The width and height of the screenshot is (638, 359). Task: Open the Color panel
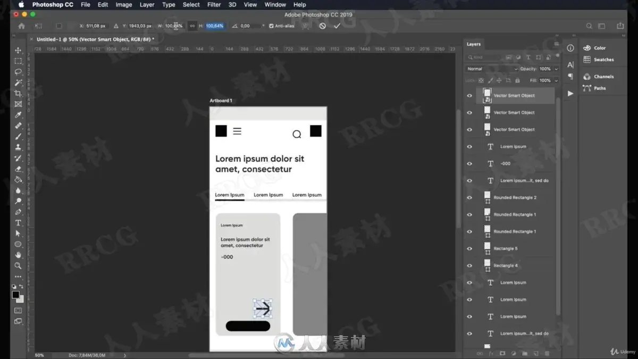pyautogui.click(x=594, y=48)
